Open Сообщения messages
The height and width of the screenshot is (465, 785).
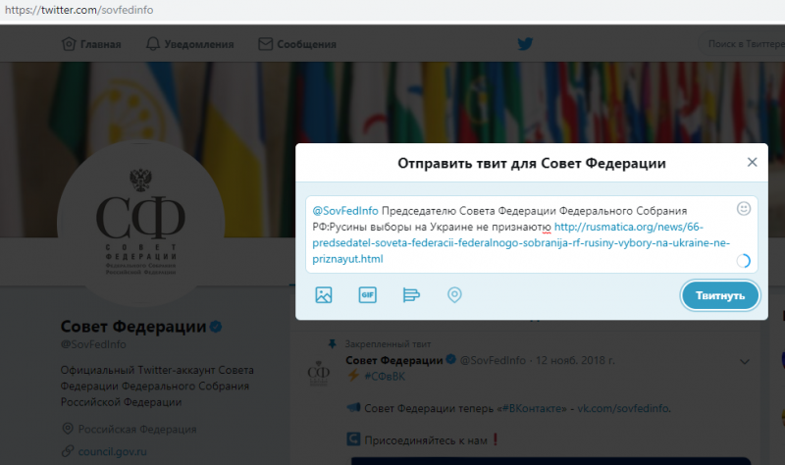(297, 44)
